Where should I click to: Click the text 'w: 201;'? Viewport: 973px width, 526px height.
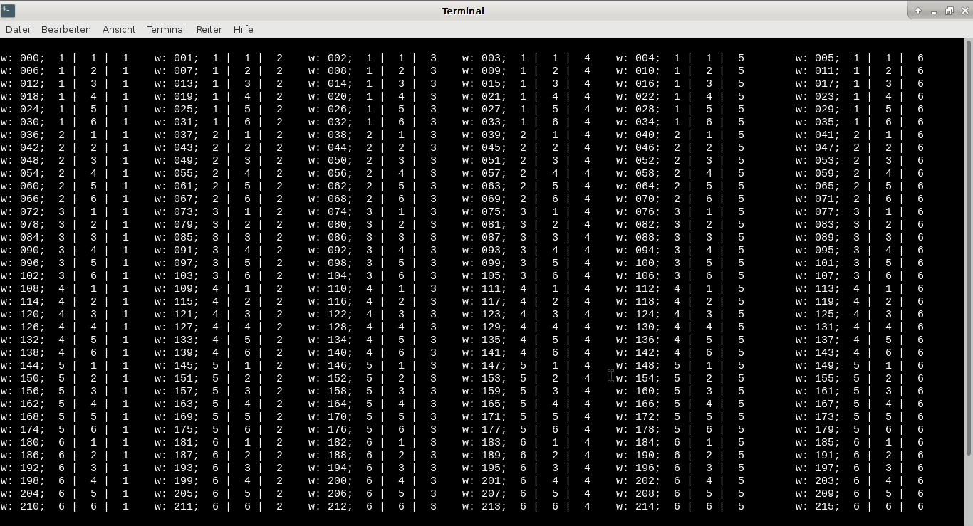484,480
